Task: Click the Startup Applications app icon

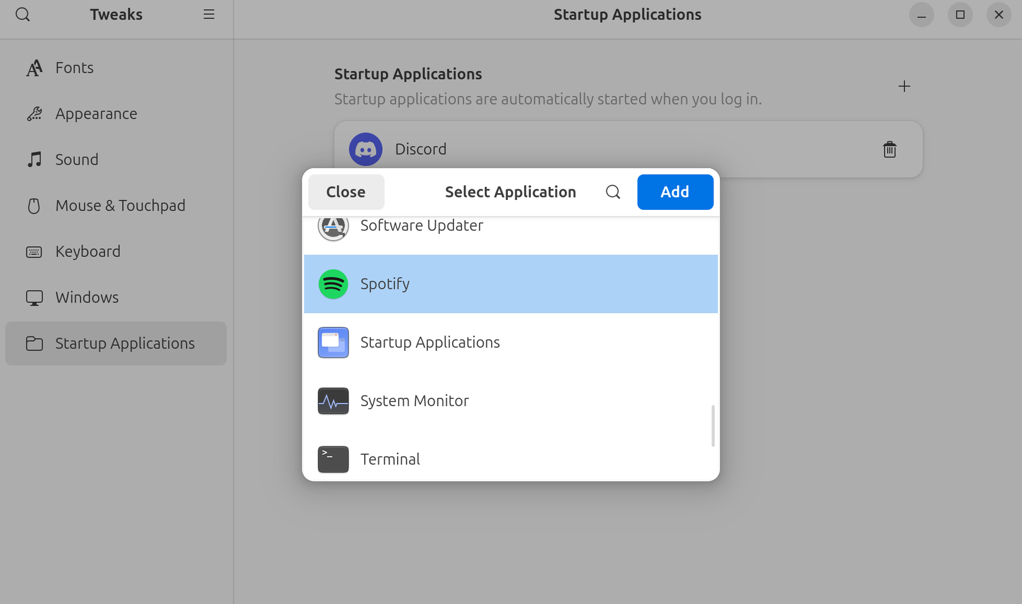Action: tap(333, 342)
